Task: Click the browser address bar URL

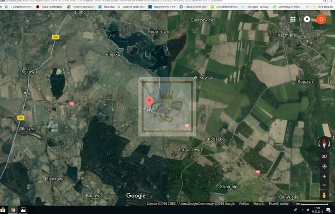Action: (111, 1)
